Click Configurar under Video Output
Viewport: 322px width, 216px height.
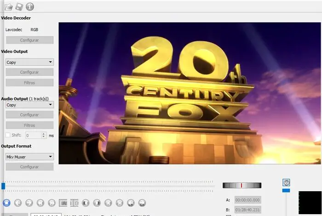(29, 72)
